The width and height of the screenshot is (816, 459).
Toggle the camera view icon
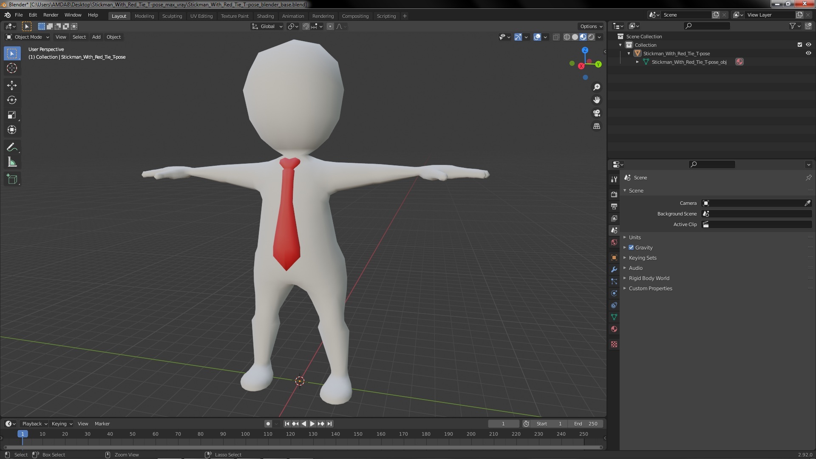[597, 113]
